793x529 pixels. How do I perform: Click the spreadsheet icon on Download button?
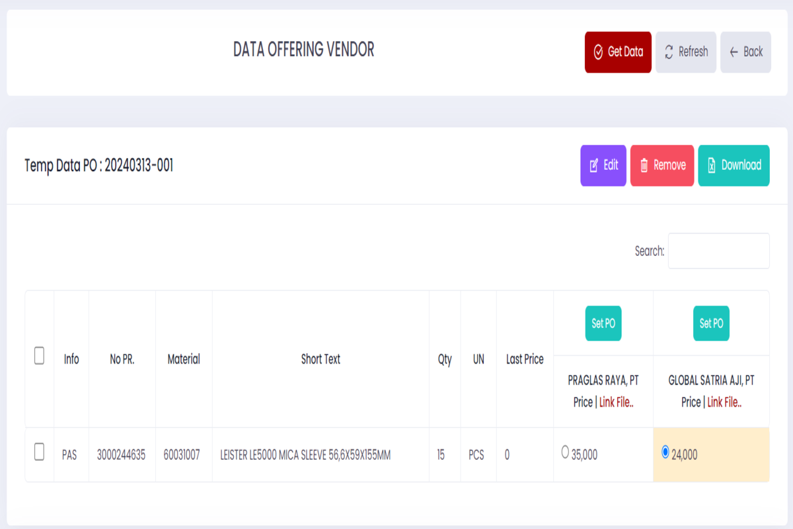[x=712, y=165]
